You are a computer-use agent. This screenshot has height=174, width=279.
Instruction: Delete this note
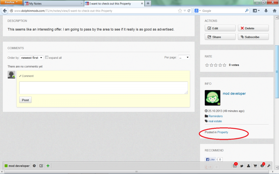coord(253,28)
